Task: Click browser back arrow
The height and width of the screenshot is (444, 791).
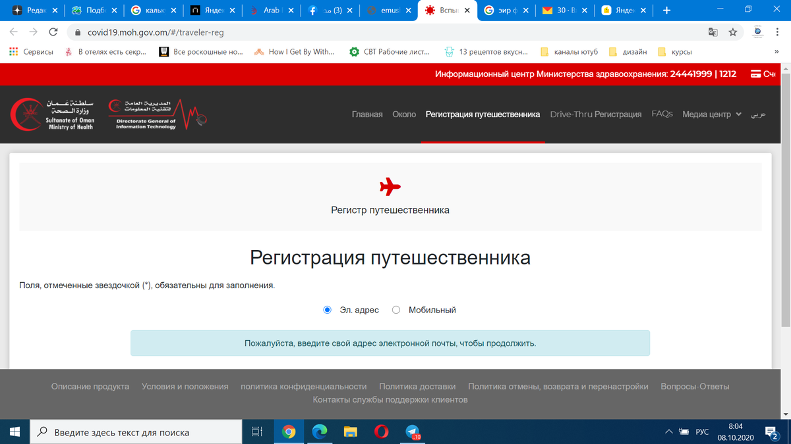Action: [14, 32]
